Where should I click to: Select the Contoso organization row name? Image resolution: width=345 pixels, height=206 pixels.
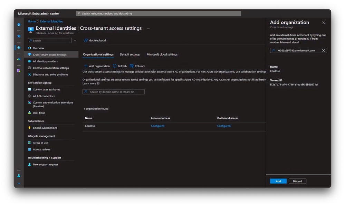pyautogui.click(x=90, y=126)
